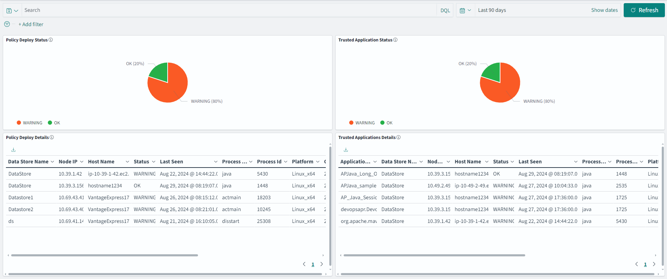This screenshot has height=279, width=667.
Task: Click horizontal scrollbar of Policy Deploy table
Action: (104, 255)
